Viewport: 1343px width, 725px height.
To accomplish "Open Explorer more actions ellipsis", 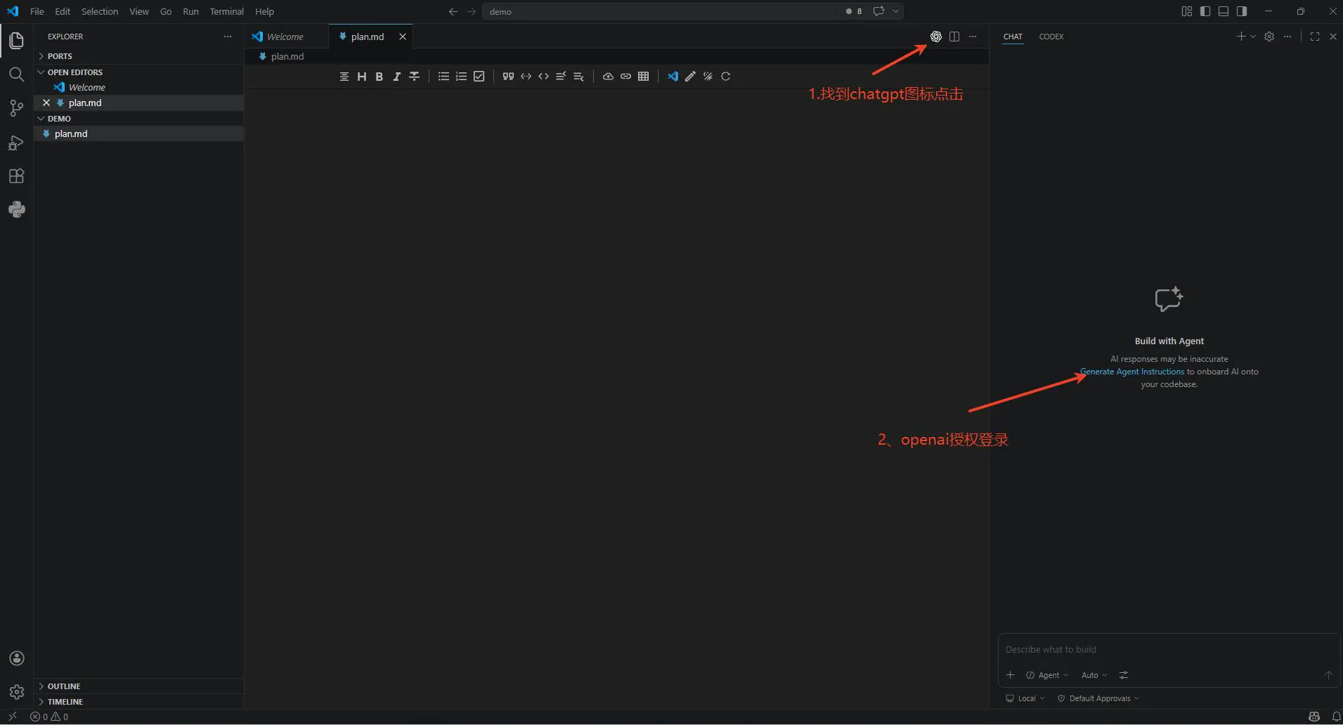I will click(x=228, y=37).
